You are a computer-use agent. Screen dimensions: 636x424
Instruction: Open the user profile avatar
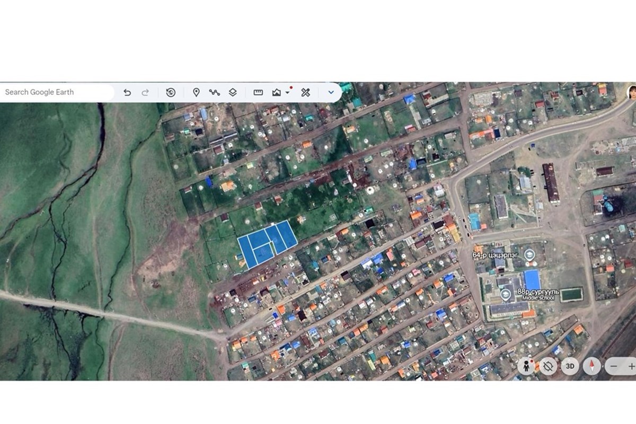631,92
